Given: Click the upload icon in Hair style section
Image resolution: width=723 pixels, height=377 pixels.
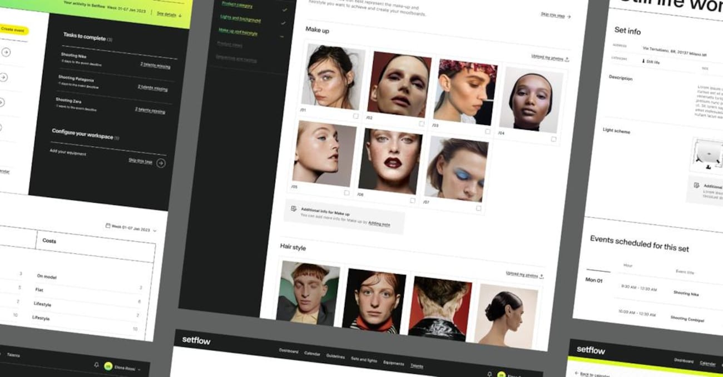Looking at the screenshot, I should coord(541,276).
